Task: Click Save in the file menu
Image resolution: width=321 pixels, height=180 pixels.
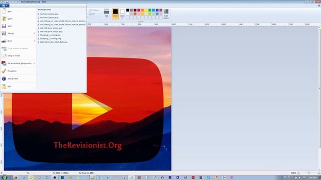Action: tap(18, 26)
